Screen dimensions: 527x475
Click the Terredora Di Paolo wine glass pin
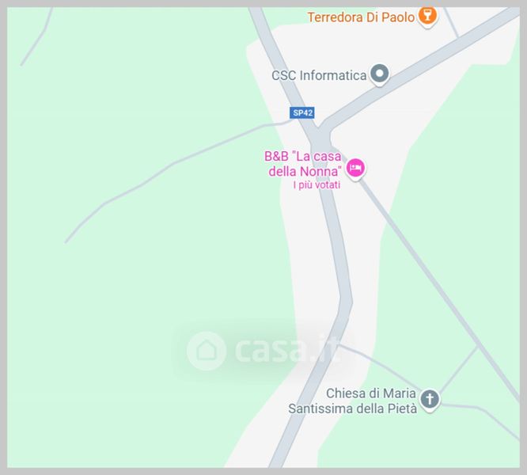pyautogui.click(x=427, y=17)
